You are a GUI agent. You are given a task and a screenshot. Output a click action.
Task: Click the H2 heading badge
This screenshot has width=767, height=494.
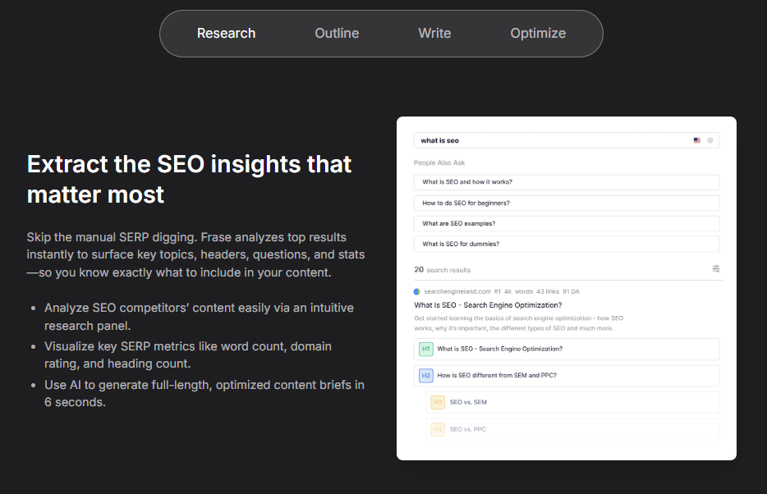[426, 375]
